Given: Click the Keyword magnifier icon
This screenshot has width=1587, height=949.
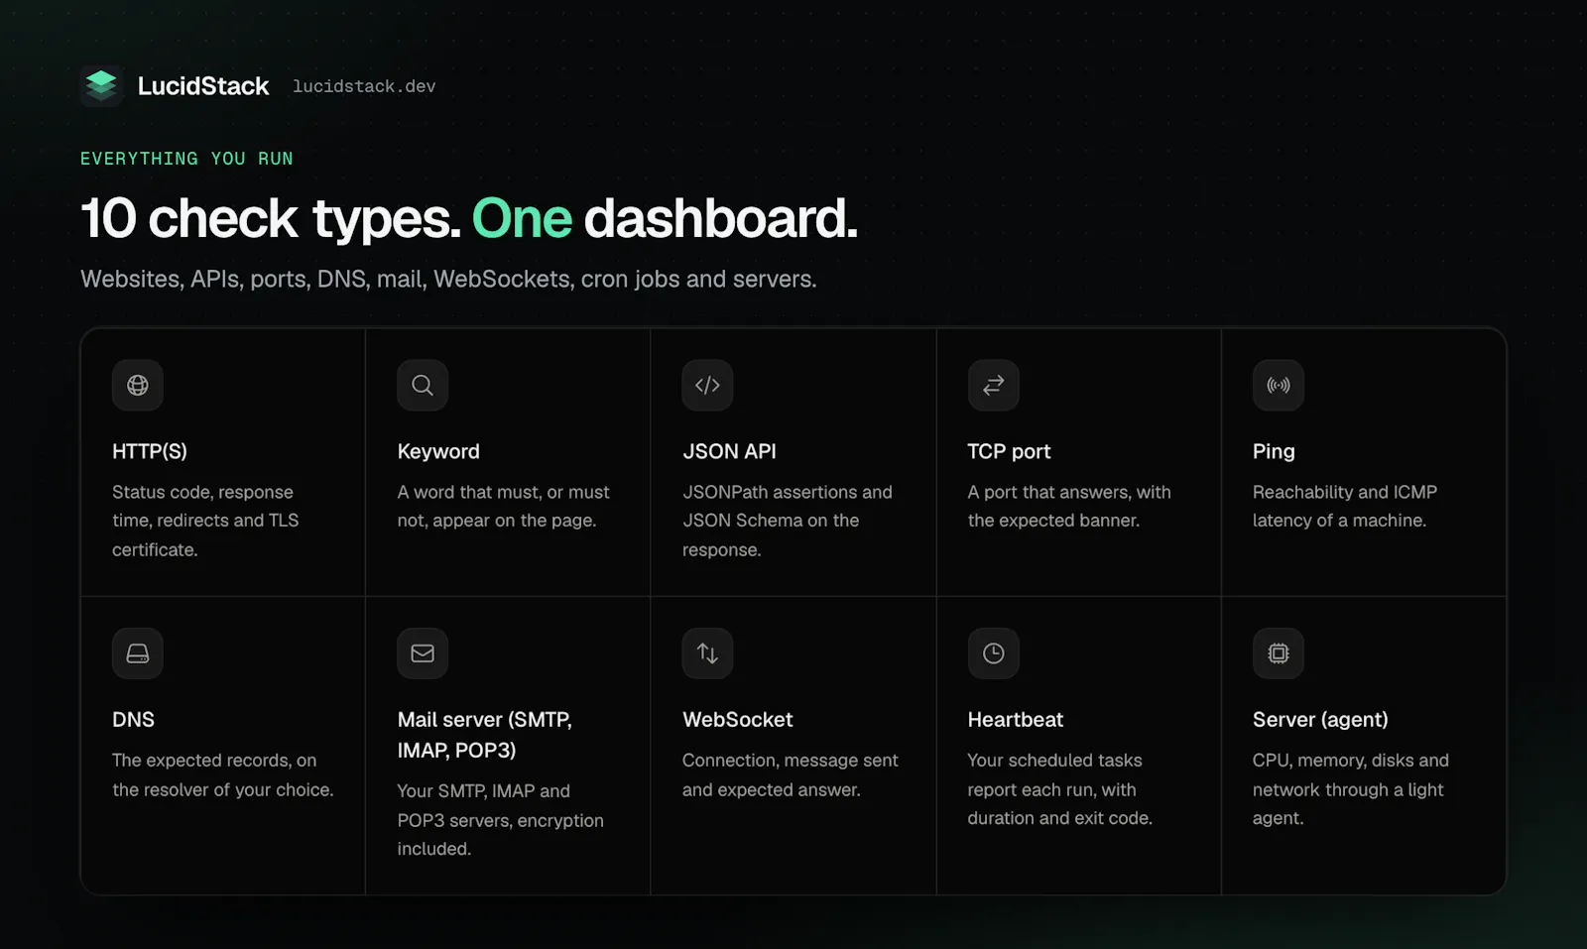Looking at the screenshot, I should tap(423, 385).
